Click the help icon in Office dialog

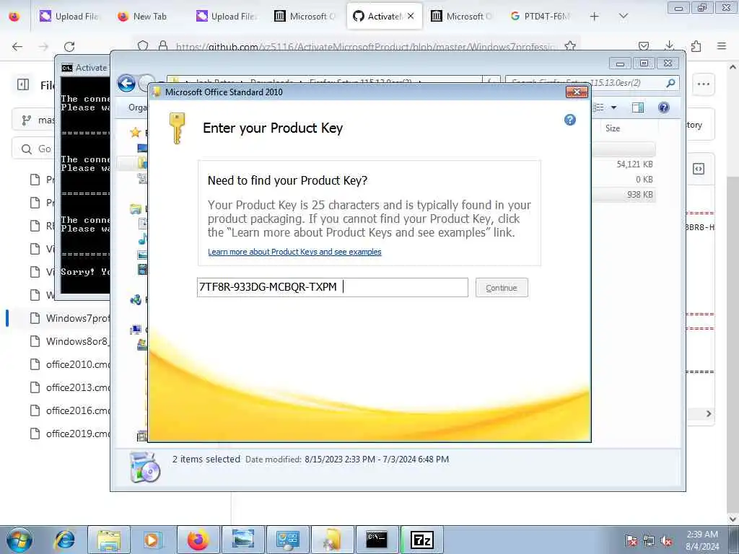click(x=570, y=120)
